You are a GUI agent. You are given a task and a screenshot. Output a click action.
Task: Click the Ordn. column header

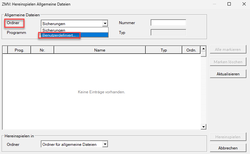click(191, 50)
